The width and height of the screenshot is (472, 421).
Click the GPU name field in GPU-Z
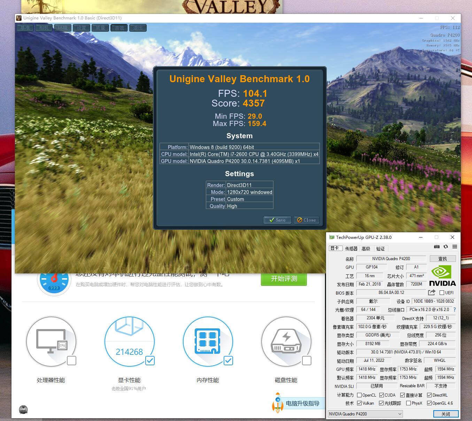391,259
